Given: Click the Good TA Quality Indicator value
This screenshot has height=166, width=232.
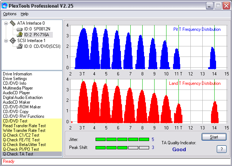Looking at the screenshot, I should [x=179, y=149].
